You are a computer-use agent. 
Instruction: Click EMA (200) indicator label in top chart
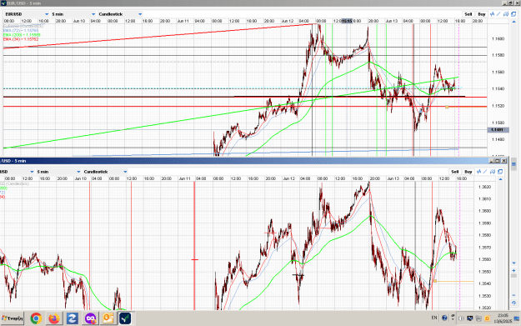tap(22, 35)
